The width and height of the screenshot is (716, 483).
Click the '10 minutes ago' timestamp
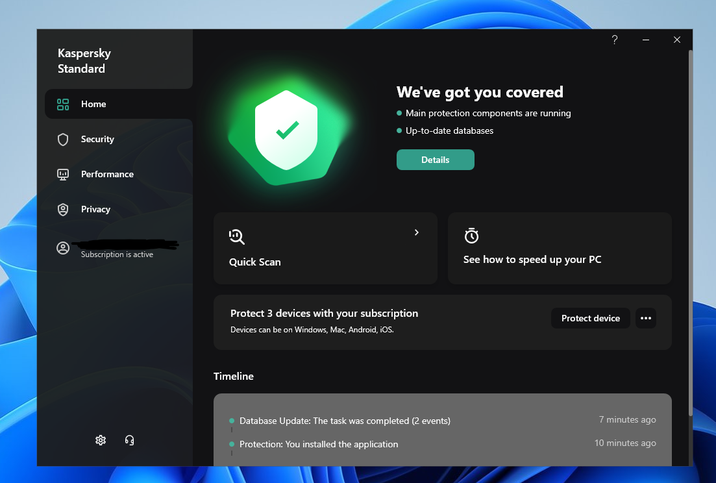(625, 443)
